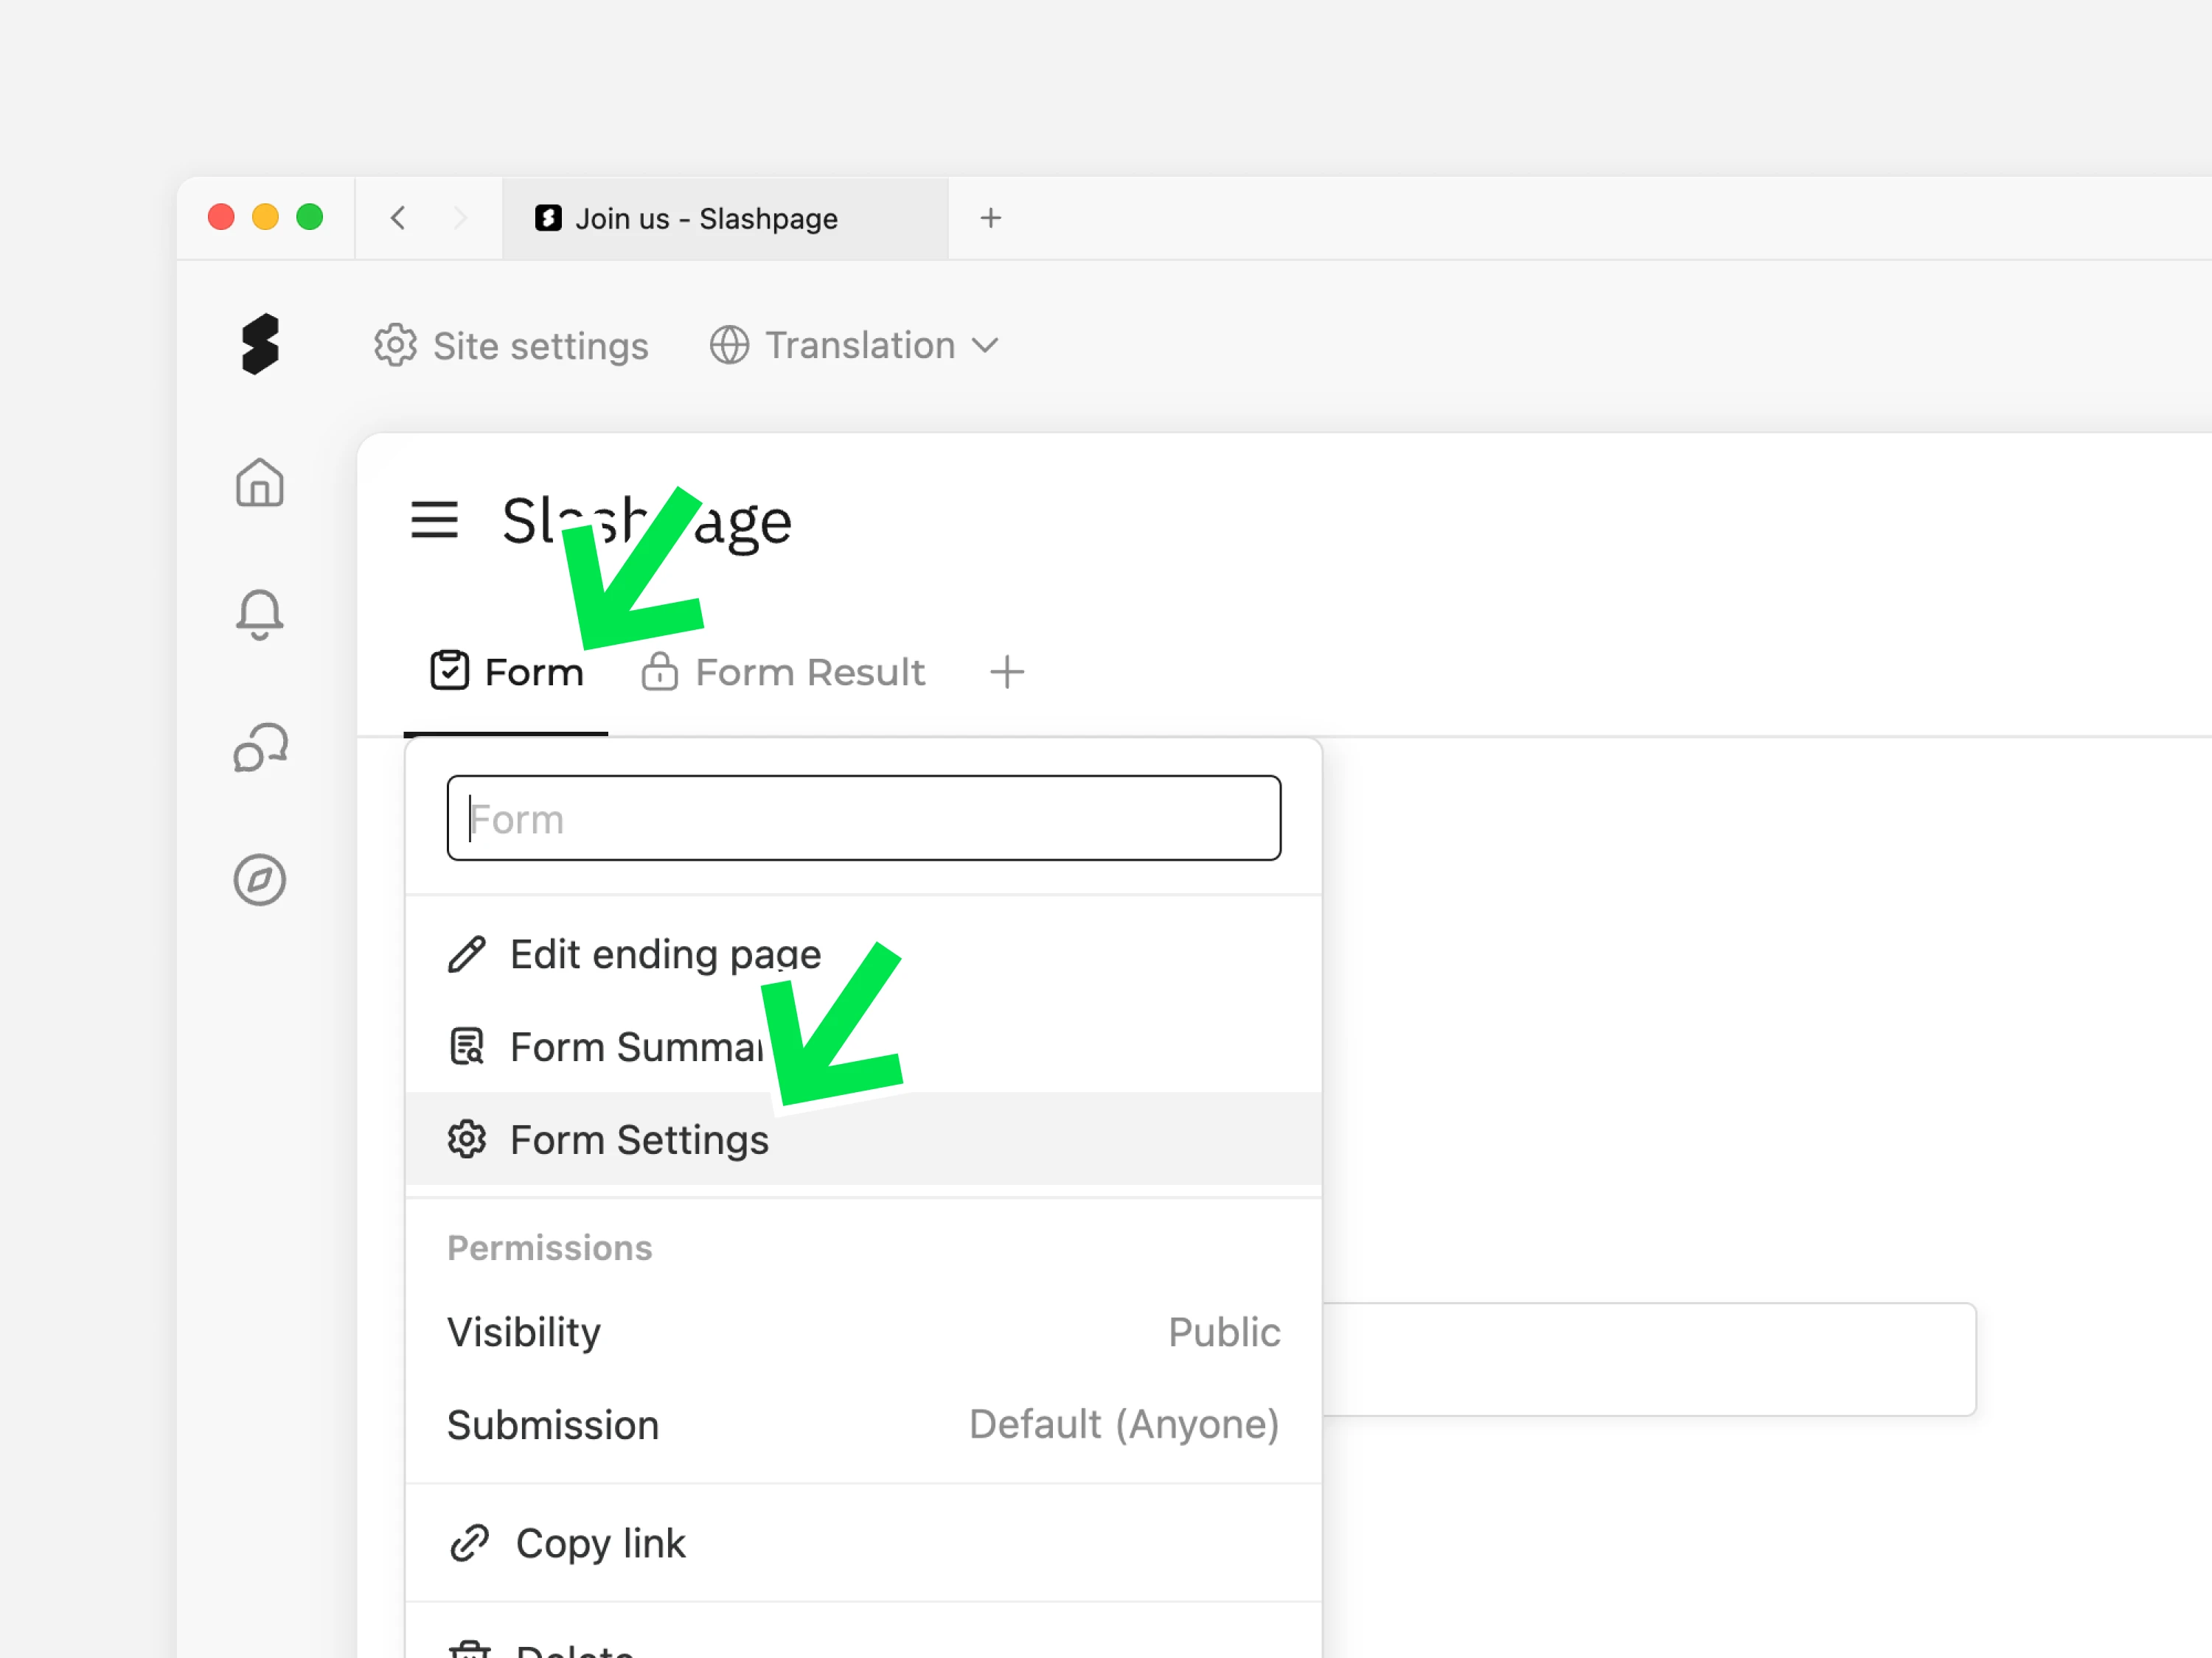
Task: Click the Translation text label
Action: tap(861, 345)
